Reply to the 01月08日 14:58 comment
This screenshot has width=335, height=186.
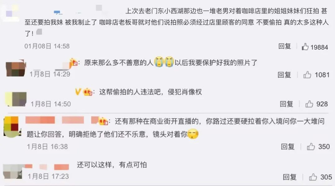click(x=285, y=46)
